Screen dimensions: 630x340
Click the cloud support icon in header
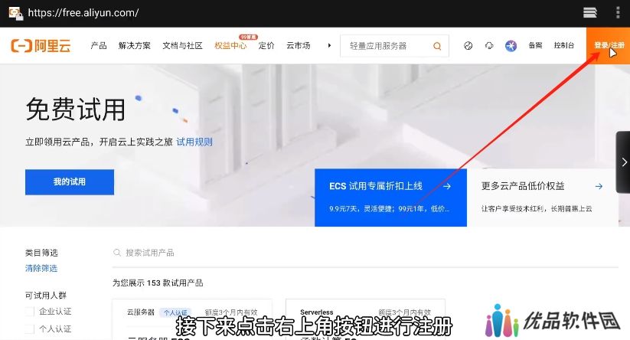click(489, 46)
